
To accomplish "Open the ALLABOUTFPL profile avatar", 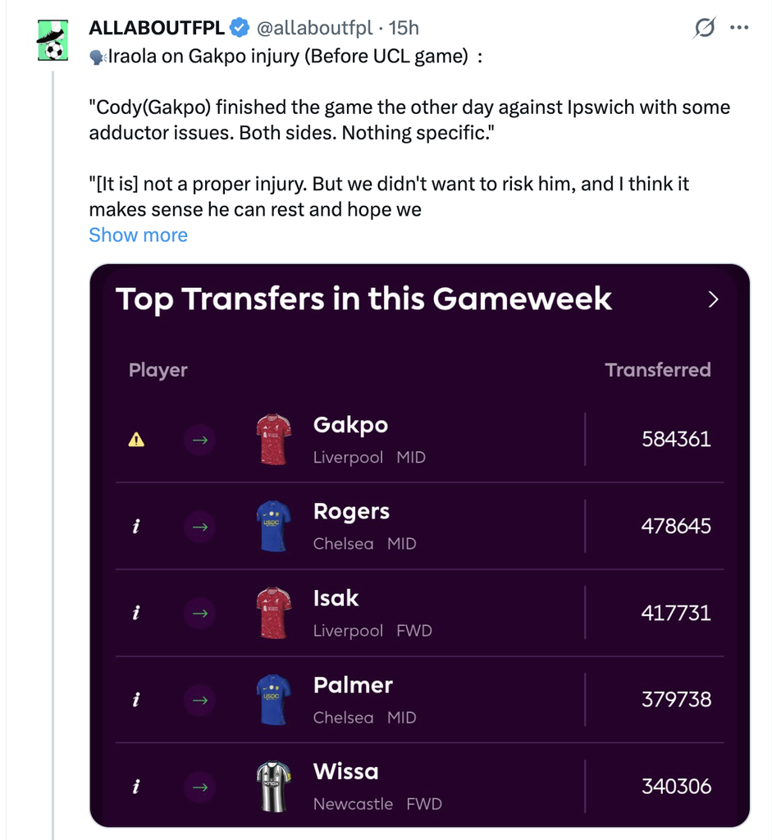I will [x=53, y=40].
